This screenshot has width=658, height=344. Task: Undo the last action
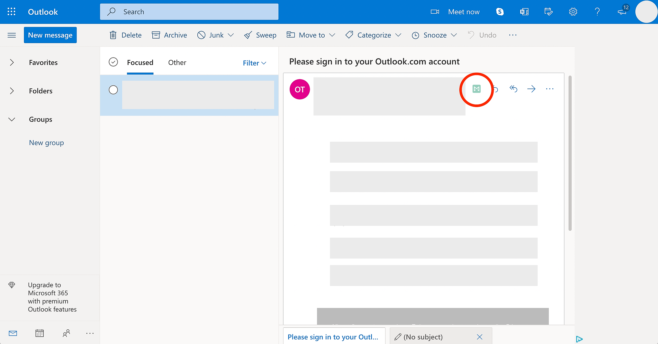(x=482, y=35)
